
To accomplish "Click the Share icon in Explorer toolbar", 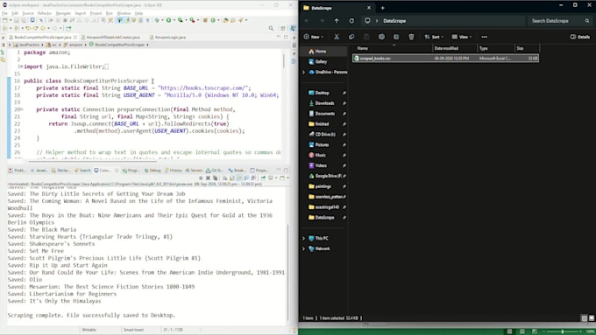I will [x=396, y=37].
